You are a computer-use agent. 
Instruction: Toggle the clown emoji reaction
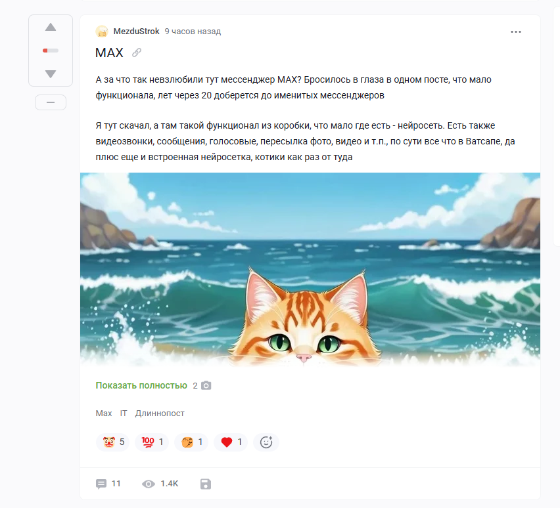point(113,442)
